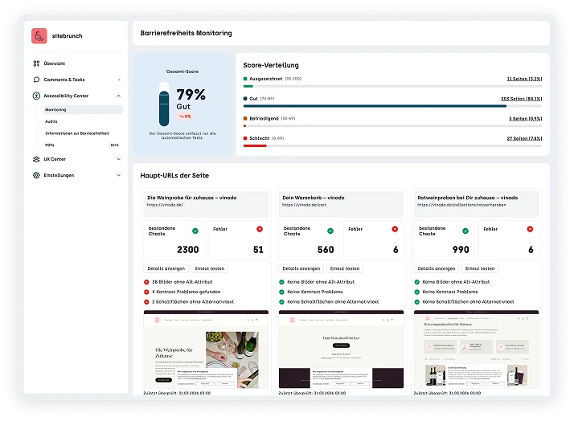574x421 pixels.
Task: Click the 79% overall score value
Action: 191,95
